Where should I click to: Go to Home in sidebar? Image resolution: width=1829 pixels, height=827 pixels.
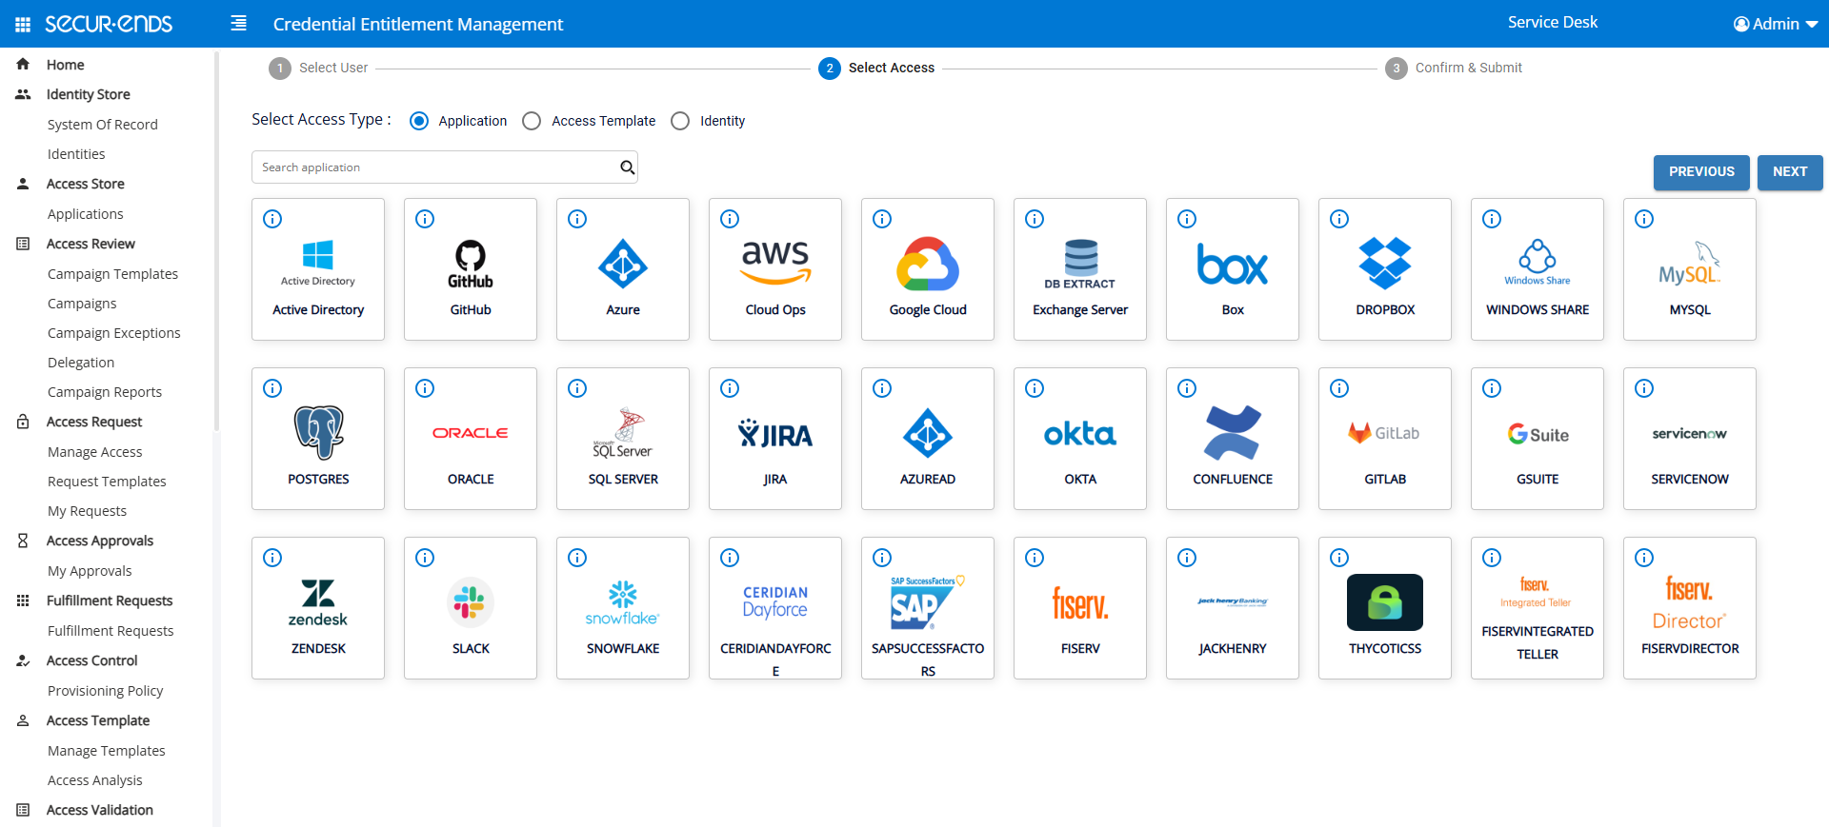65,65
